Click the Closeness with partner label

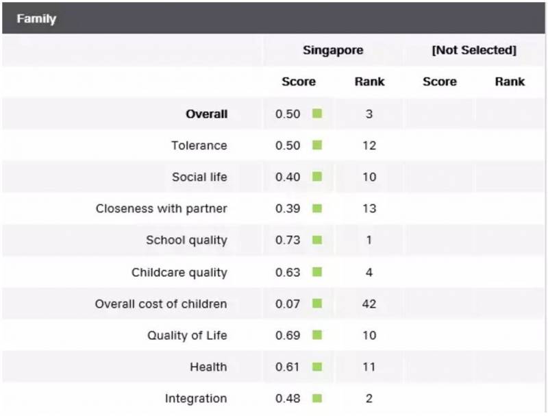point(161,208)
